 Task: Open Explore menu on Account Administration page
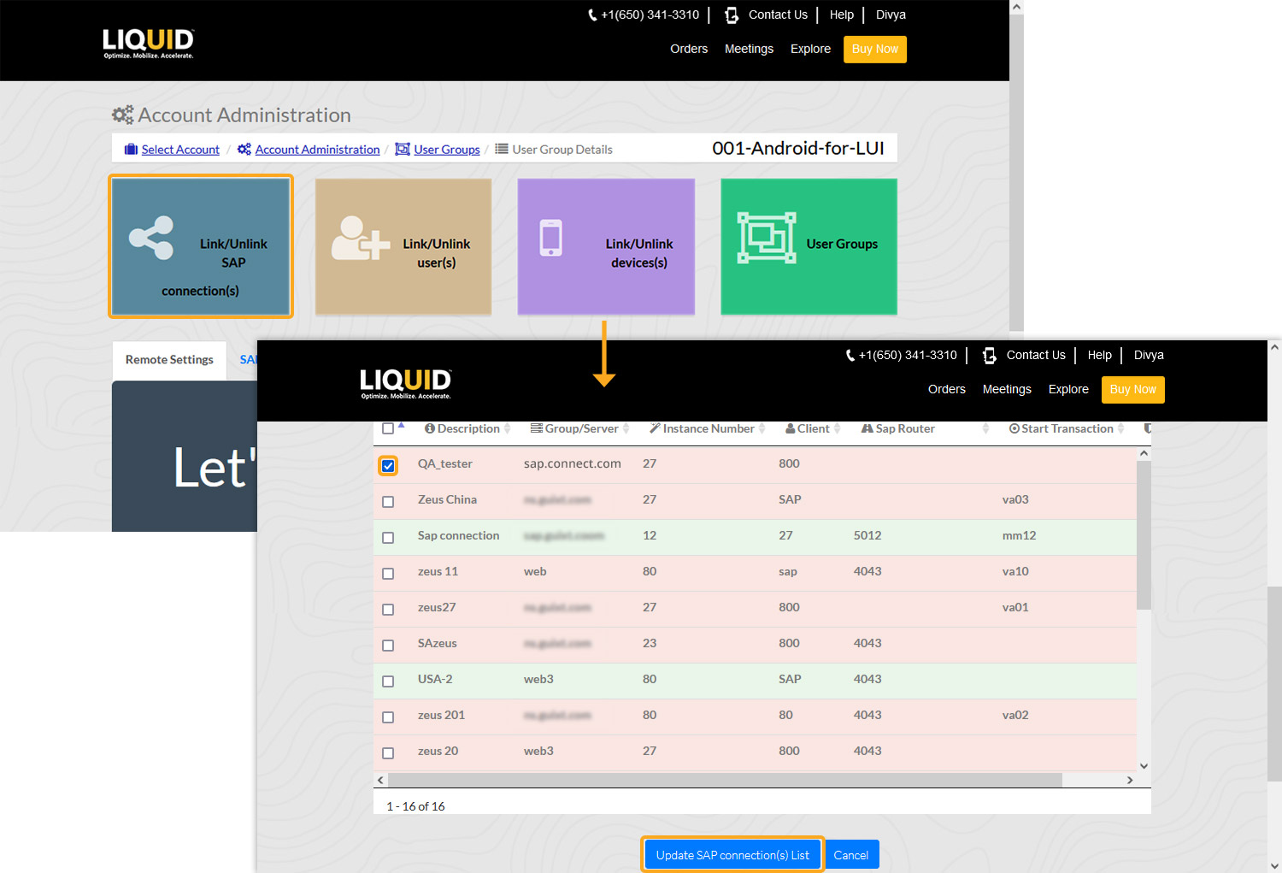(x=810, y=49)
